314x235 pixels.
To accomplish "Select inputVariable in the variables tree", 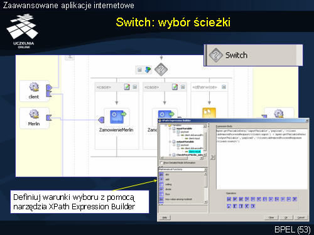I will pos(184,128).
